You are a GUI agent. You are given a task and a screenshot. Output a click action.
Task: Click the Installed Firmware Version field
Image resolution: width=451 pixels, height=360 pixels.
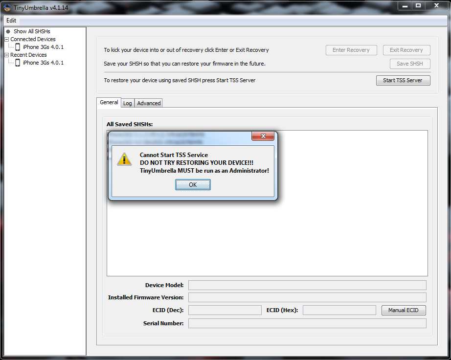(307, 297)
